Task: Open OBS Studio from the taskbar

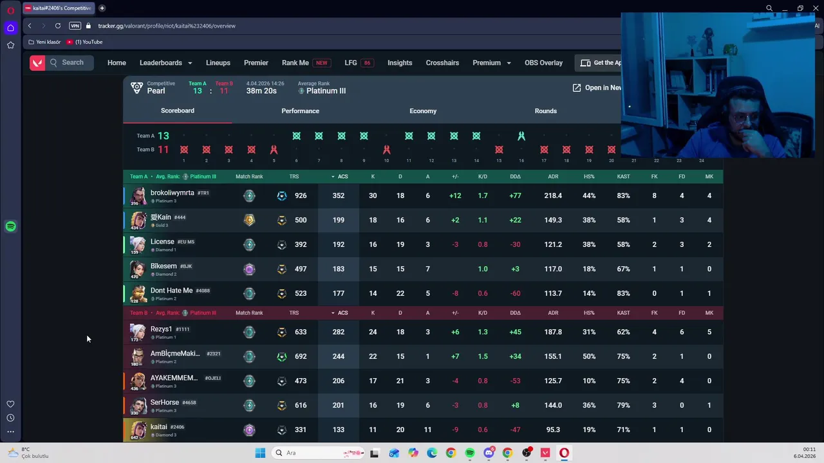Action: coord(527,453)
